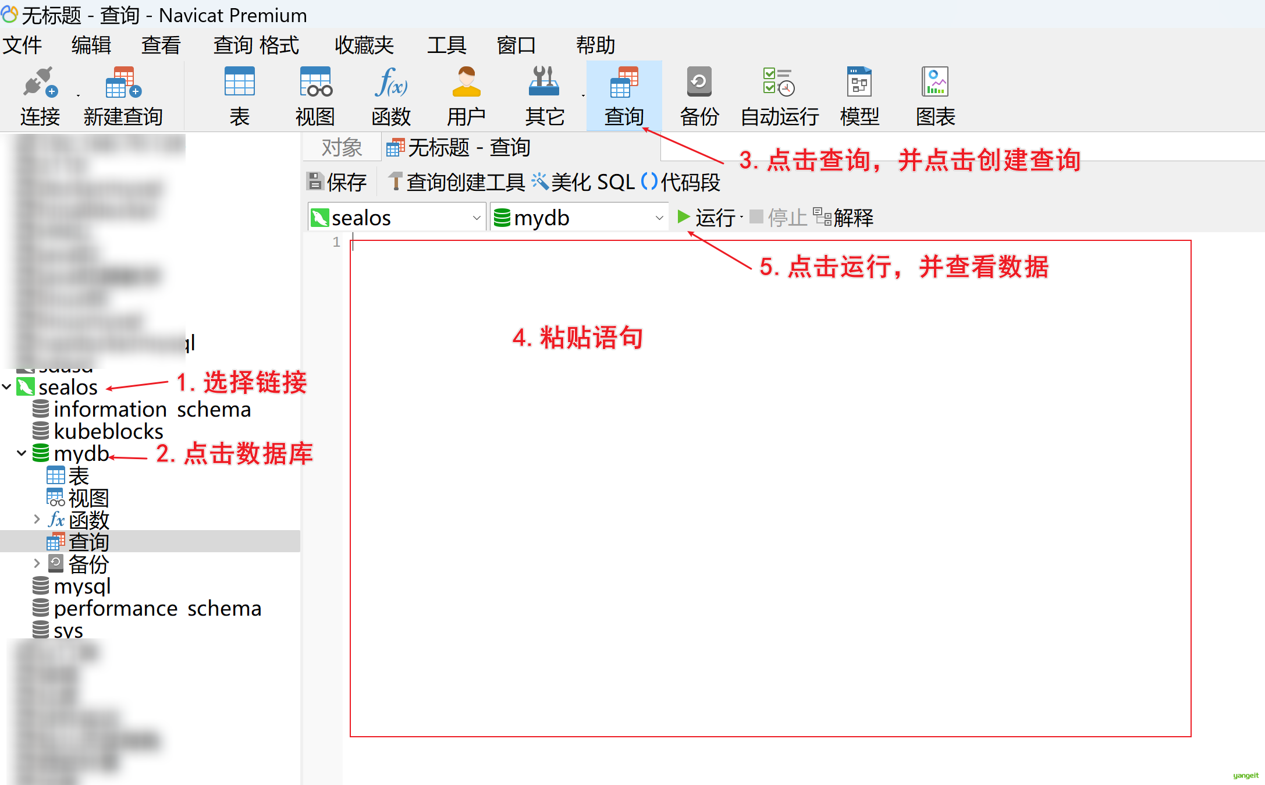Open the dropdown arrow beside 连接
This screenshot has width=1265, height=785.
click(x=77, y=95)
